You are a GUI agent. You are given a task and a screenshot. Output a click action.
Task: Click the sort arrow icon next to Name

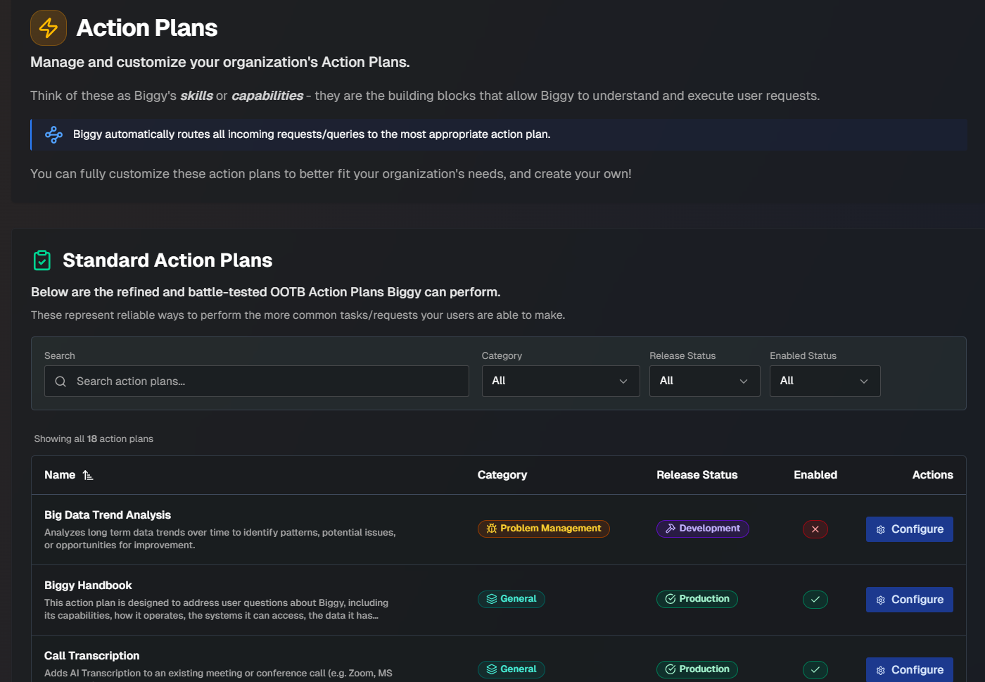click(87, 474)
